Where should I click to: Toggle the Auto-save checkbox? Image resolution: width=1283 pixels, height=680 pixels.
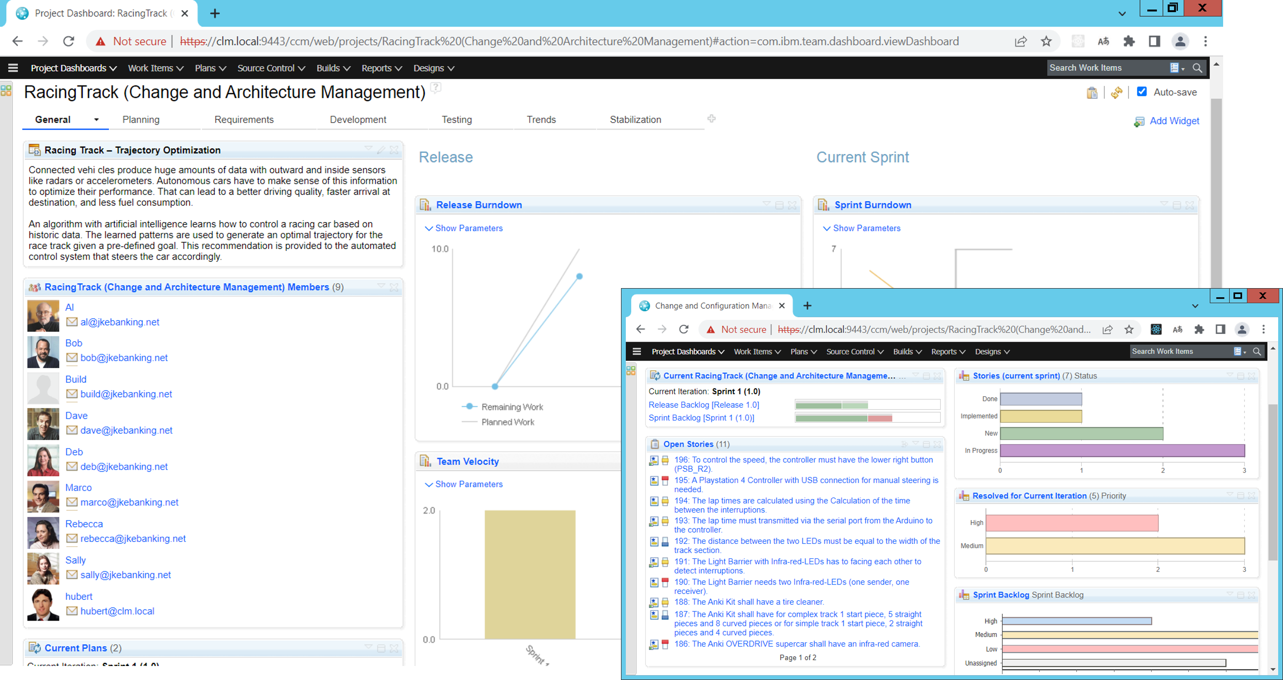point(1142,92)
